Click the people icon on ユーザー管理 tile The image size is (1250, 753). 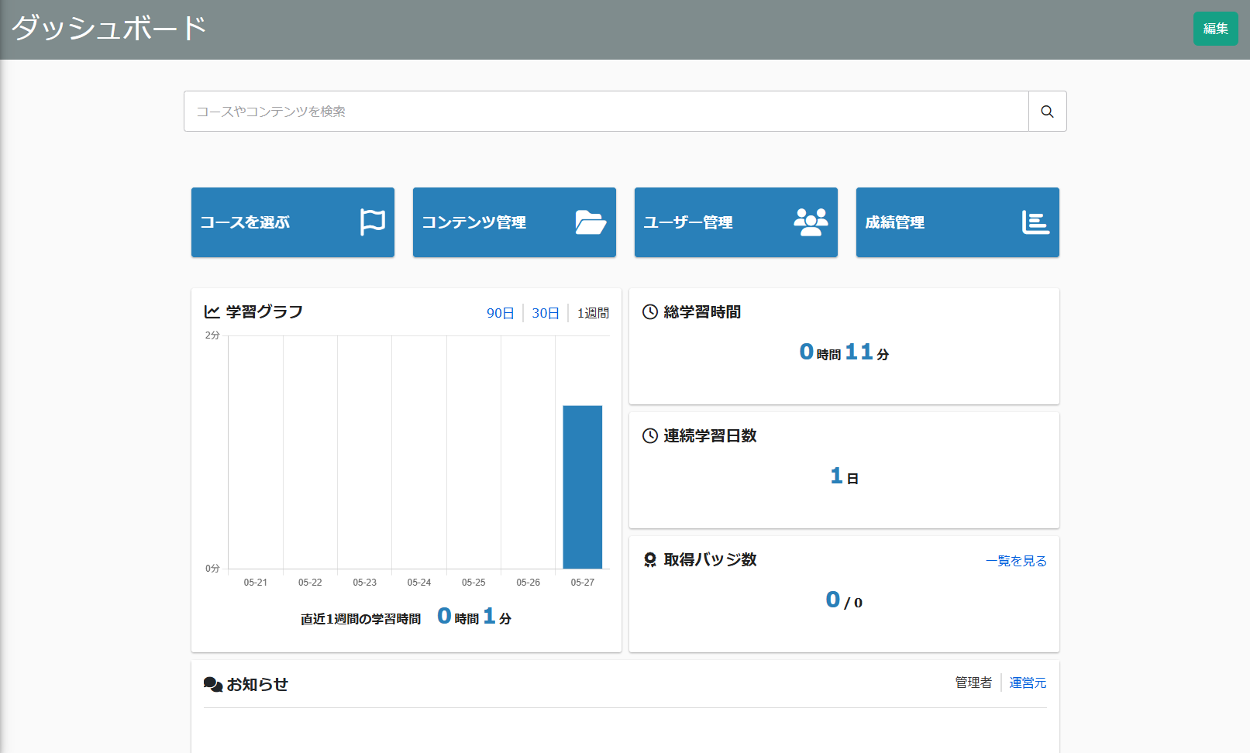click(x=811, y=222)
